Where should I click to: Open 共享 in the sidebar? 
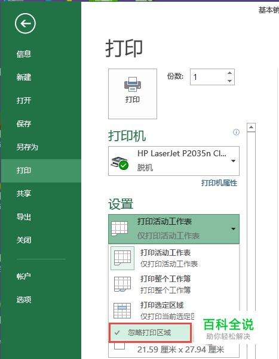pos(24,194)
